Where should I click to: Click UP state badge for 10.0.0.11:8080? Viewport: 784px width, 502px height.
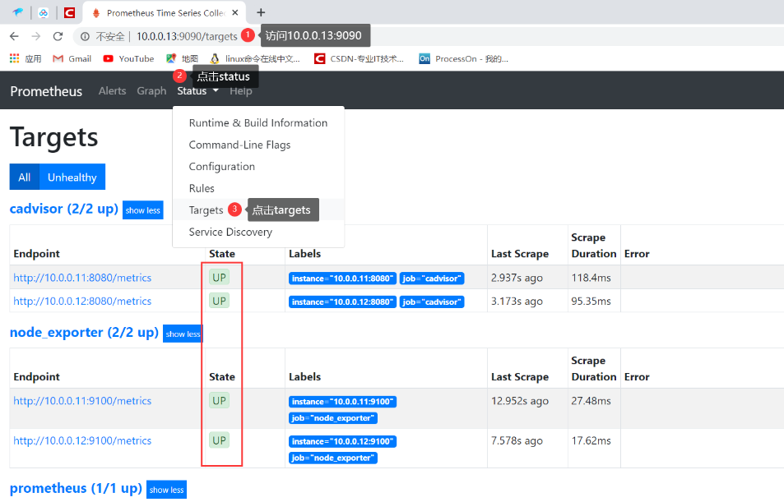pyautogui.click(x=220, y=277)
